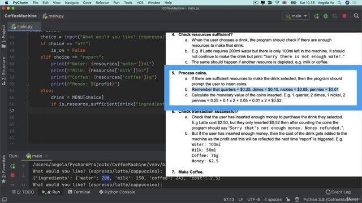
Task: Open the Refactor menu
Action: click(102, 3)
